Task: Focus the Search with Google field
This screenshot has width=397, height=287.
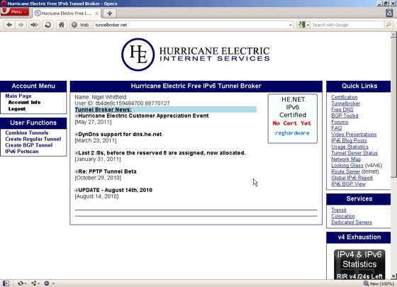Action: (x=347, y=25)
